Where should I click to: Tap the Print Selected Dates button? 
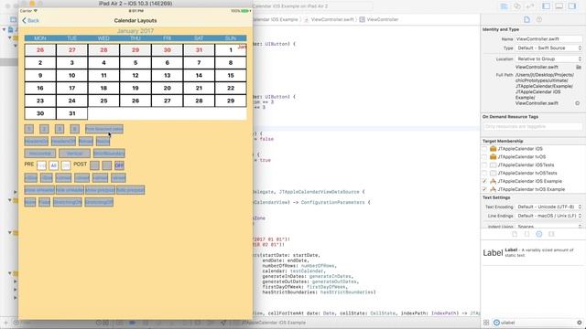(103, 129)
